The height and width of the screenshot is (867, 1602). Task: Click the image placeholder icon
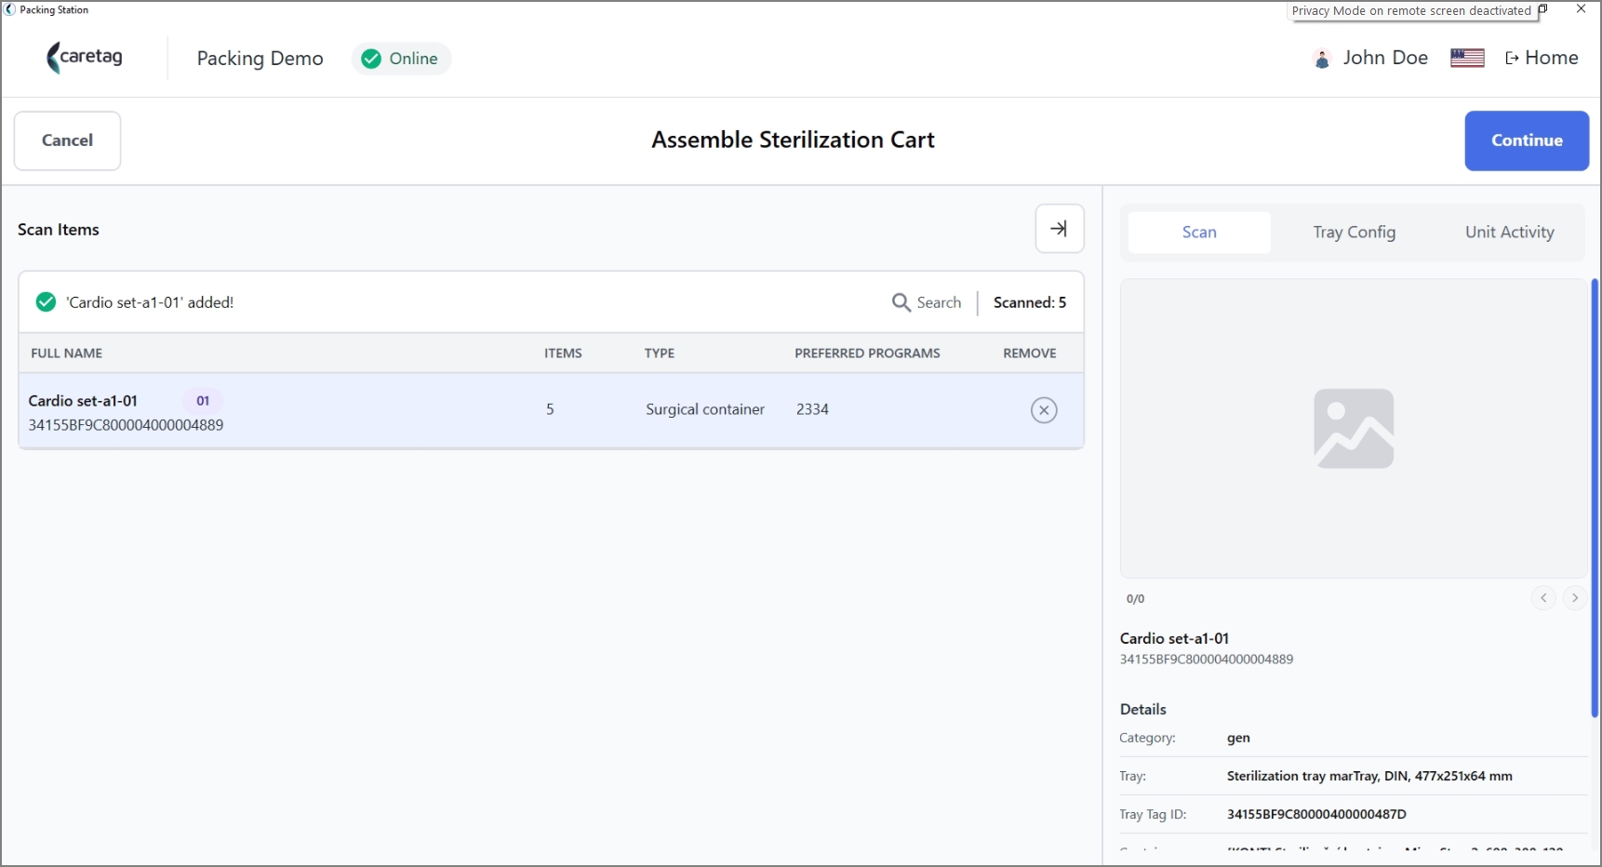click(1354, 429)
